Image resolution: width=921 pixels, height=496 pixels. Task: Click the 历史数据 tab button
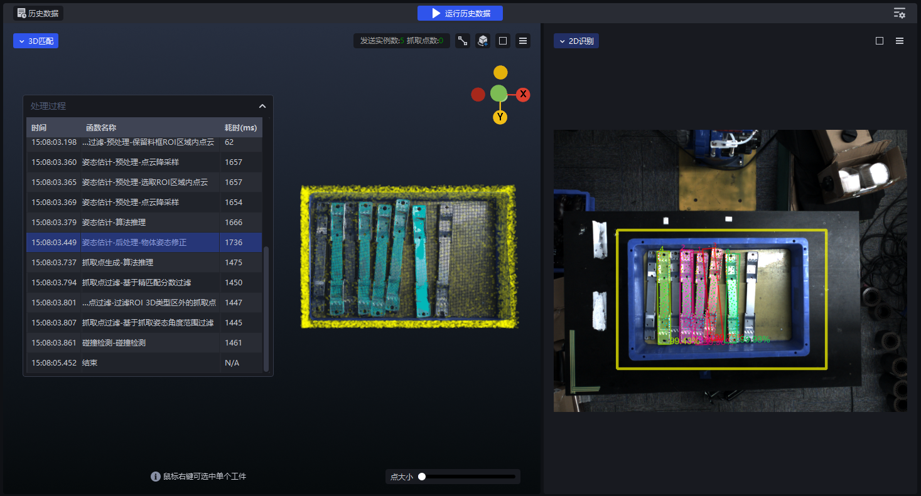pyautogui.click(x=38, y=13)
